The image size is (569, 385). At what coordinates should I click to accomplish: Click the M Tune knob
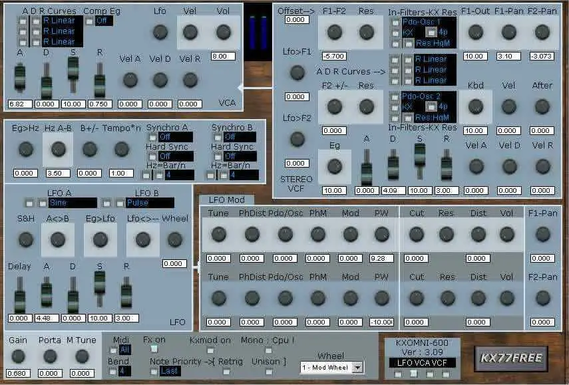[x=82, y=356]
